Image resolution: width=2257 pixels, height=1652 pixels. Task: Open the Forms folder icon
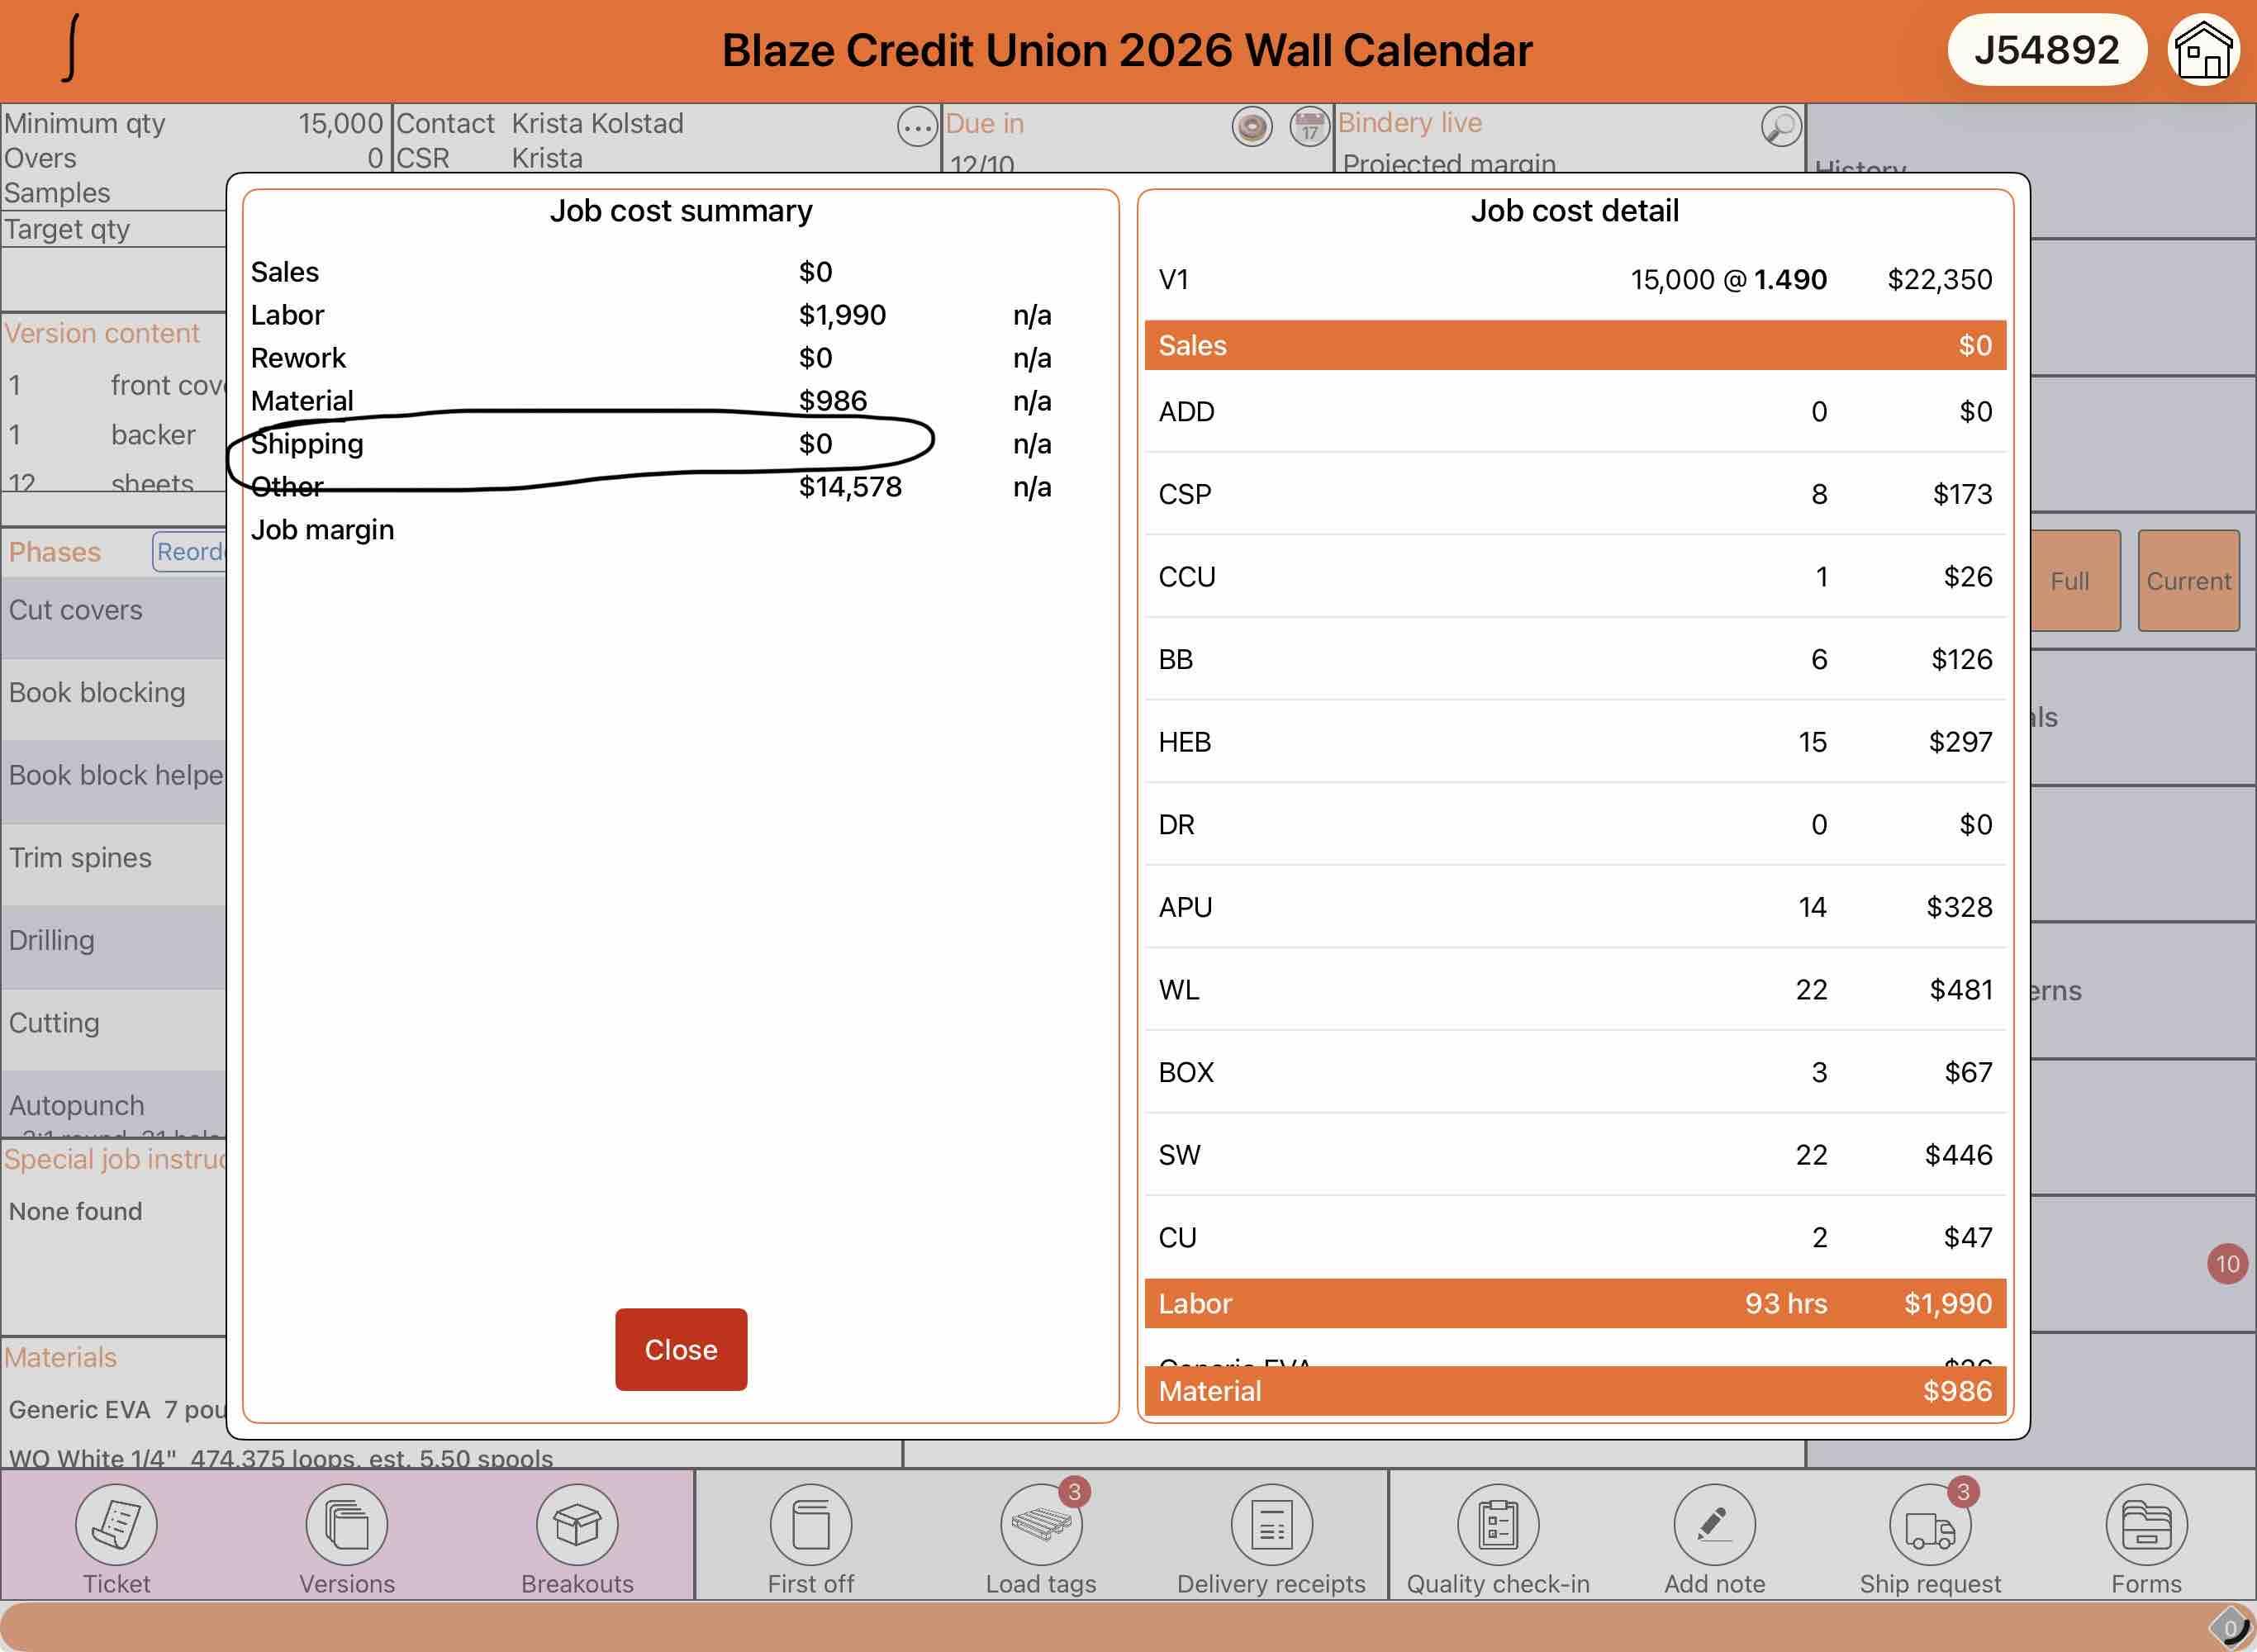[x=2146, y=1524]
